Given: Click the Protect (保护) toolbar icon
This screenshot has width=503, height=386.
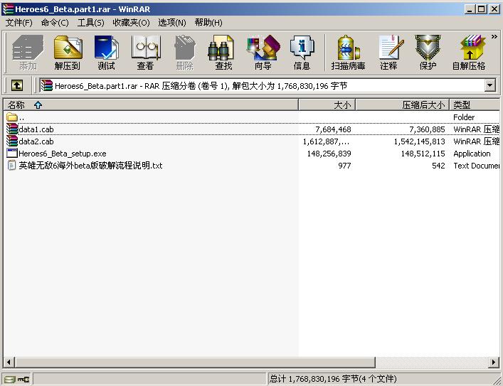Looking at the screenshot, I should click(x=428, y=53).
